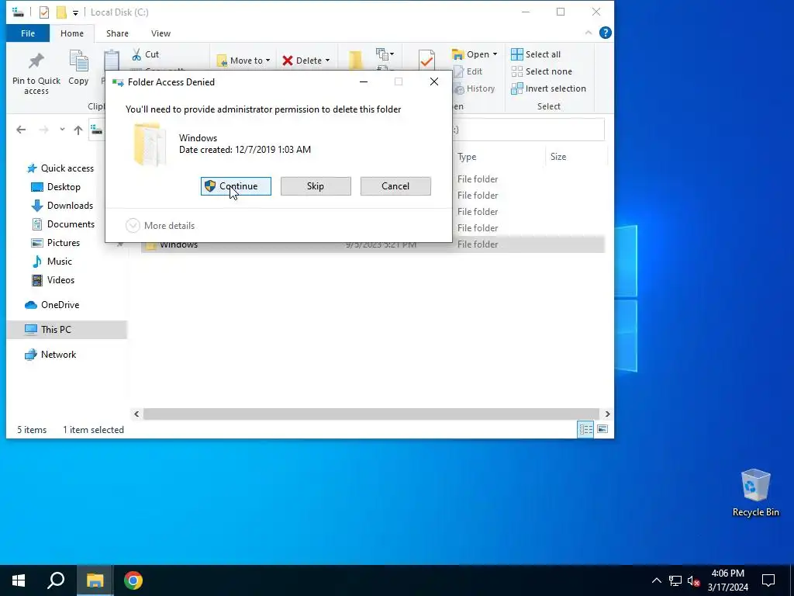The height and width of the screenshot is (596, 794).
Task: Click the Skip button
Action: coord(316,186)
